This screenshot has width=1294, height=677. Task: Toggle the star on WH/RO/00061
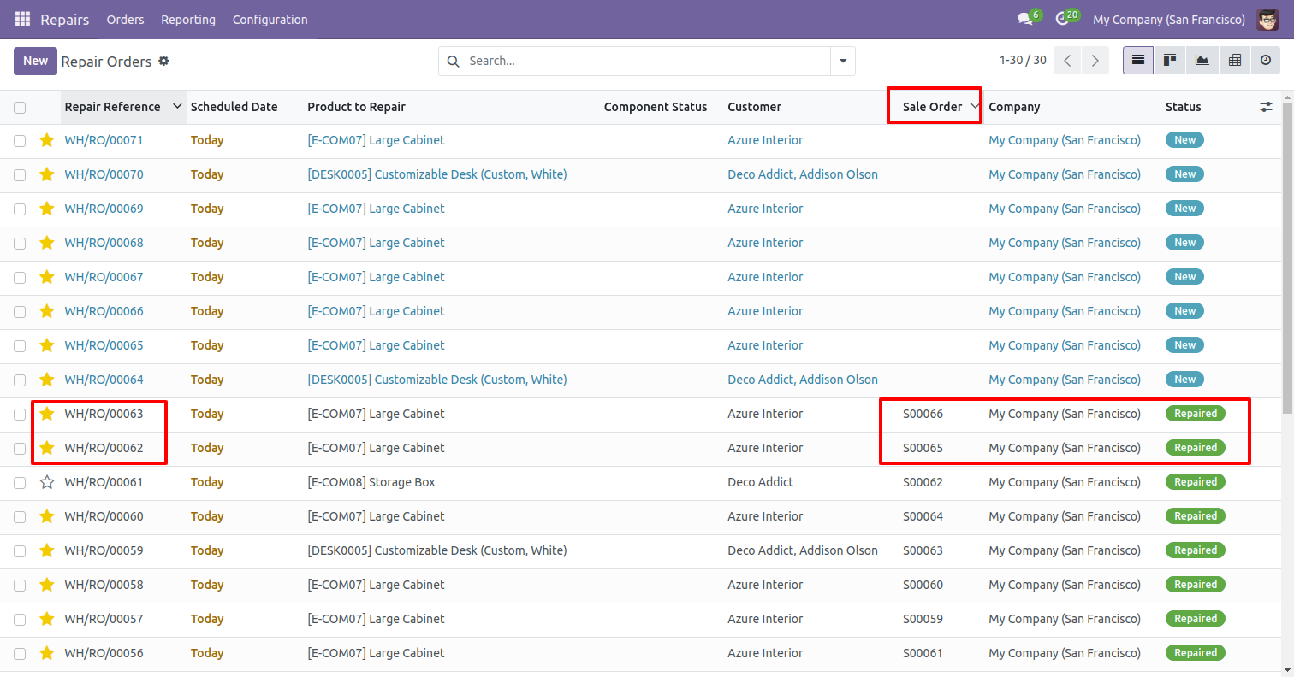coord(47,482)
